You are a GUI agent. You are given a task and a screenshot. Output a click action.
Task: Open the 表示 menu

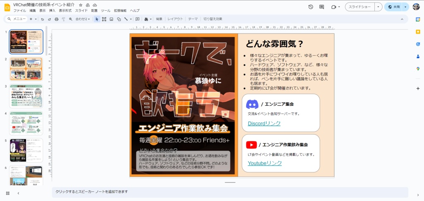pos(43,11)
